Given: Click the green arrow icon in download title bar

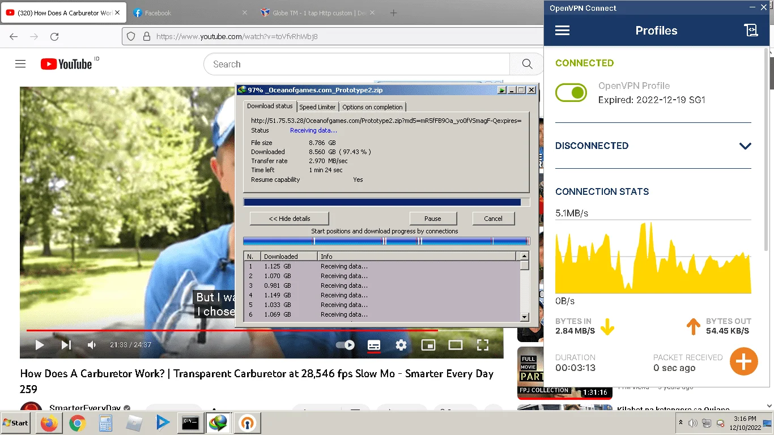Looking at the screenshot, I should pyautogui.click(x=501, y=90).
